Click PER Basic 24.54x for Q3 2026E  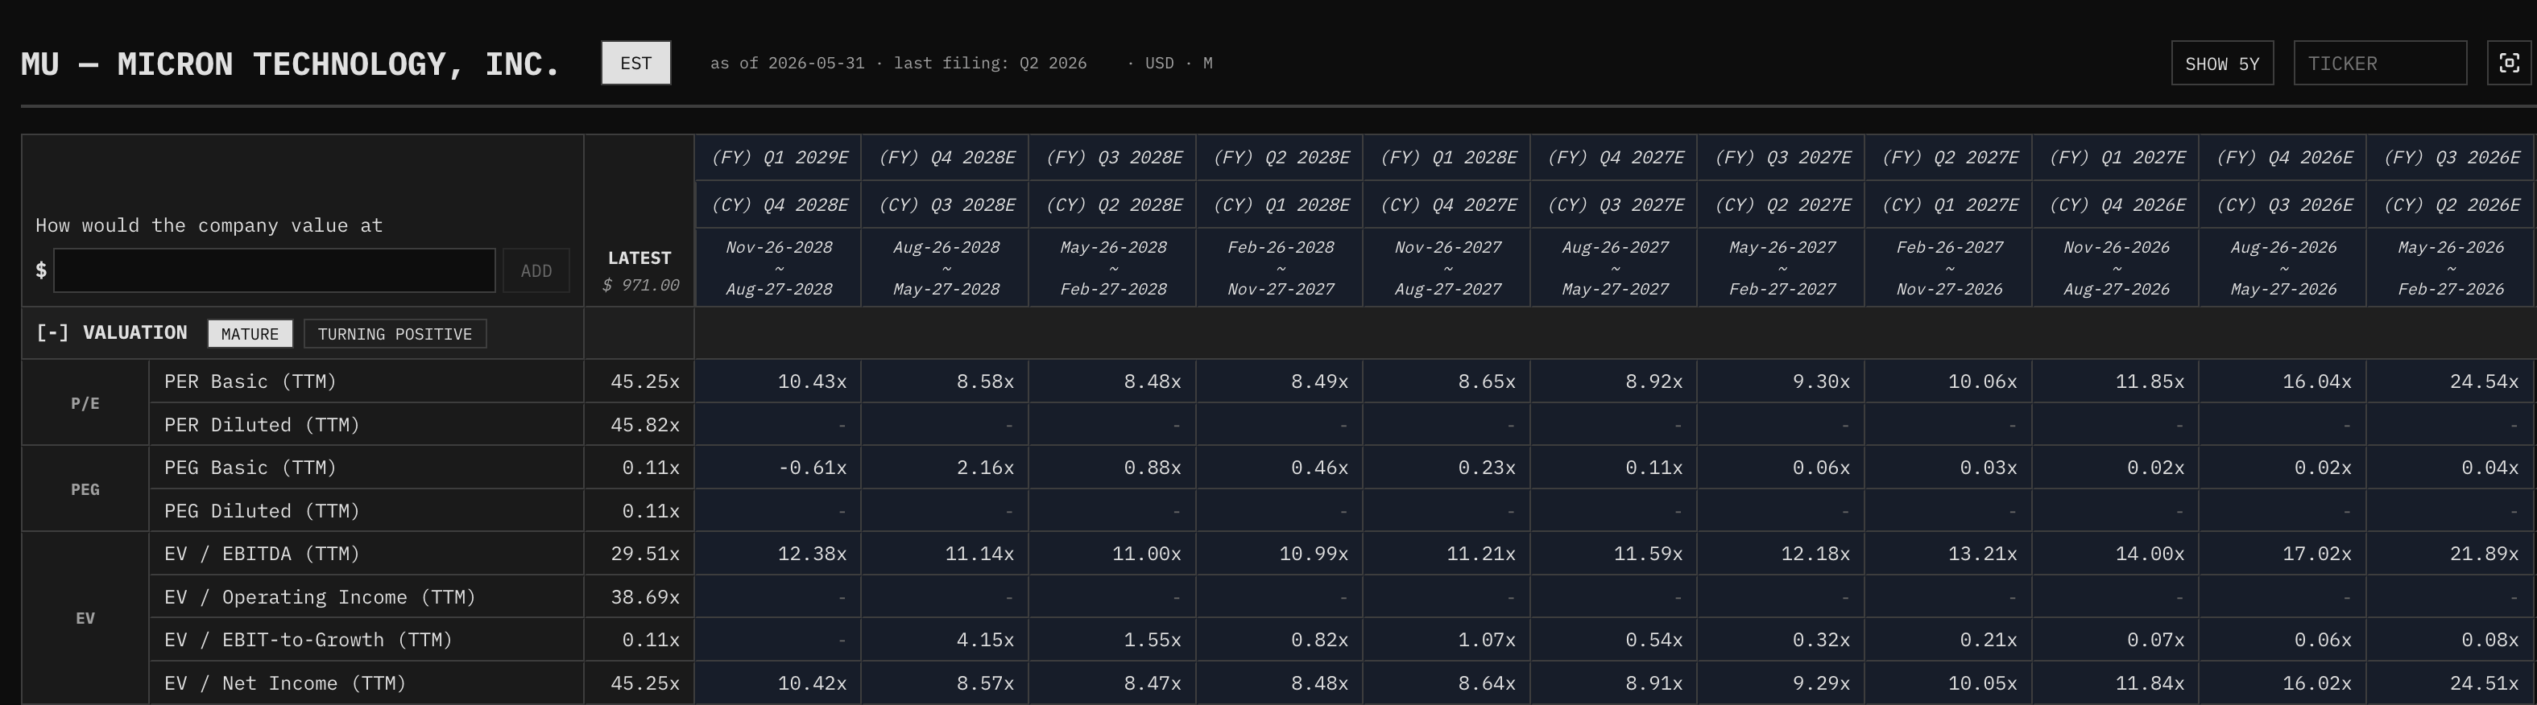click(2450, 381)
